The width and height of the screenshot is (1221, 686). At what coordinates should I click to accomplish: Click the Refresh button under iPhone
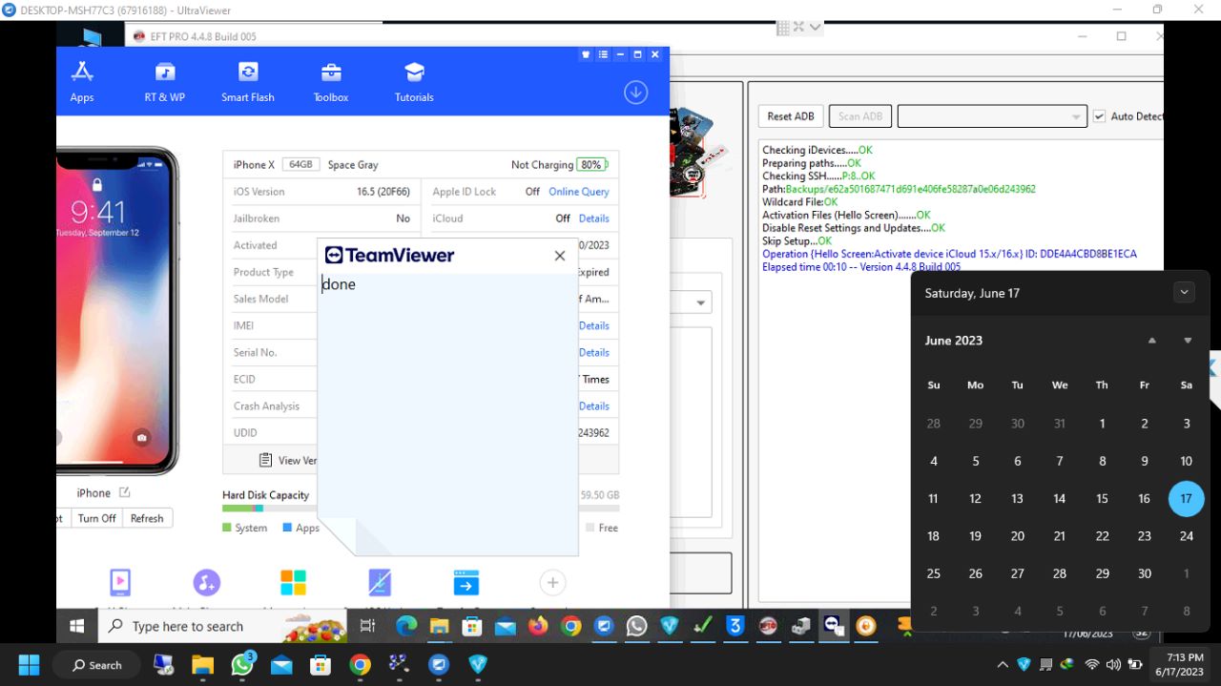click(147, 518)
